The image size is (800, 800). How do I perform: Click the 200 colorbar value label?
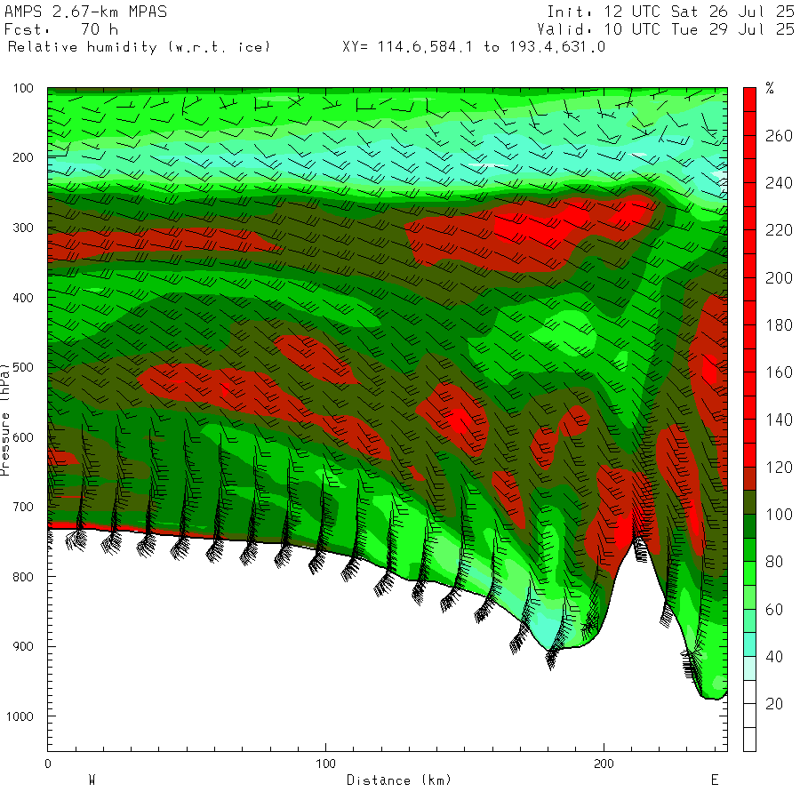pyautogui.click(x=779, y=278)
